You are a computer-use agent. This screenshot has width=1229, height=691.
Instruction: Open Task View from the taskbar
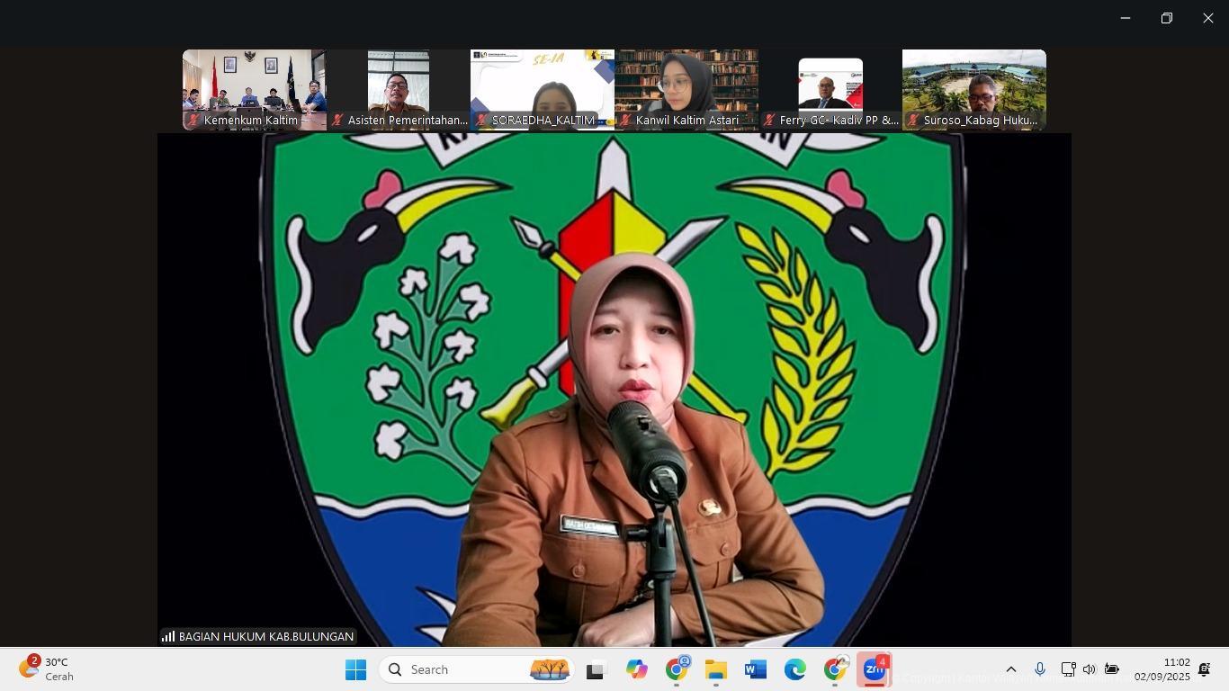tap(595, 670)
